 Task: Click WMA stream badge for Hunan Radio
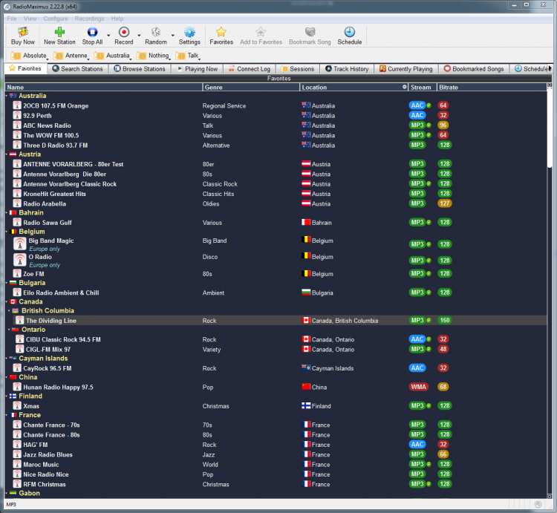point(418,387)
